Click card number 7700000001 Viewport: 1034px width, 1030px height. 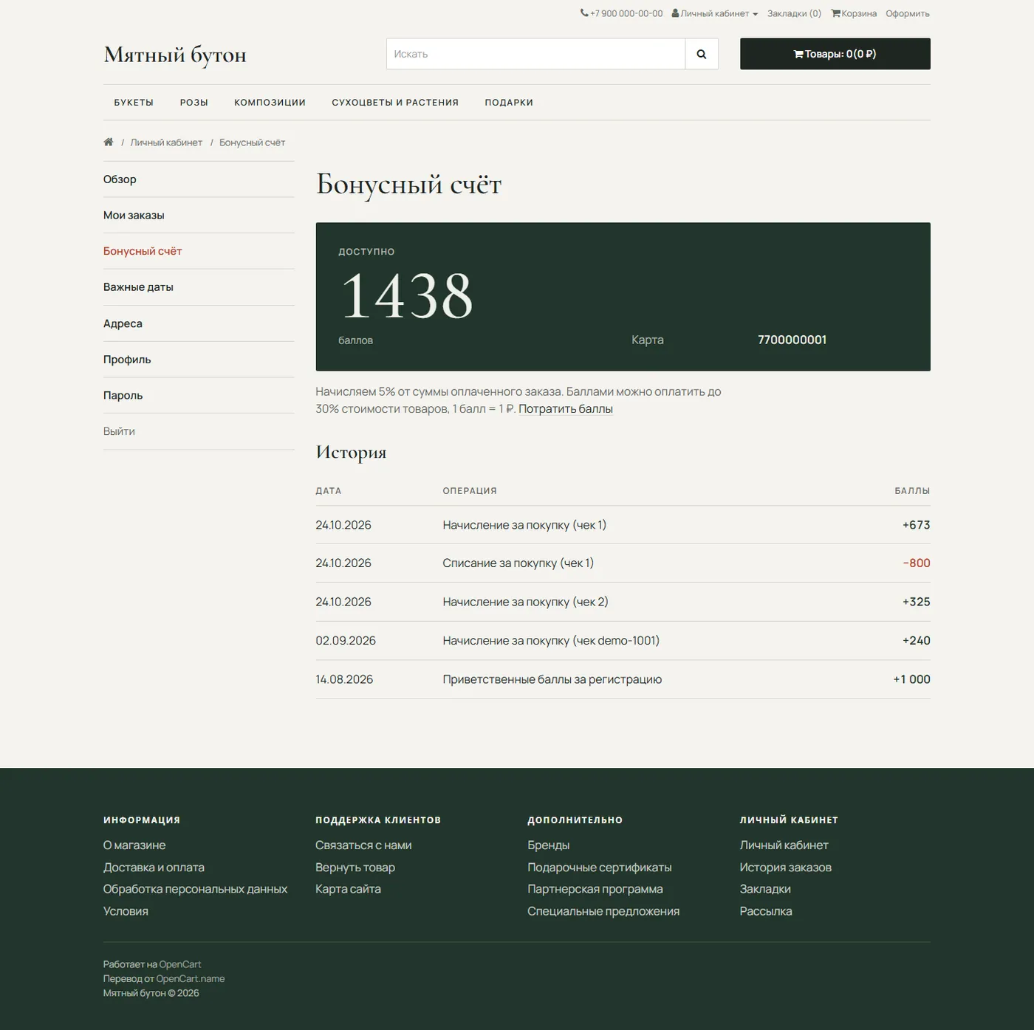tap(792, 340)
